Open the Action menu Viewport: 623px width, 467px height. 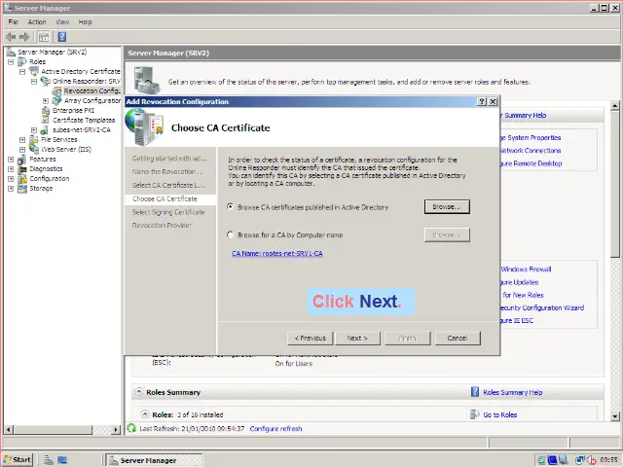37,21
